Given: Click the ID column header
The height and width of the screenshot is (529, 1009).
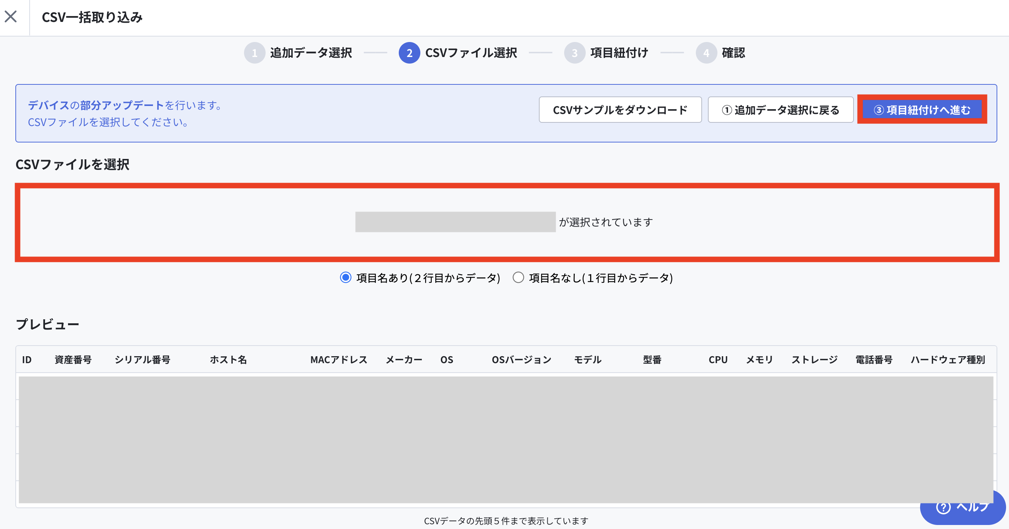Looking at the screenshot, I should coord(27,359).
